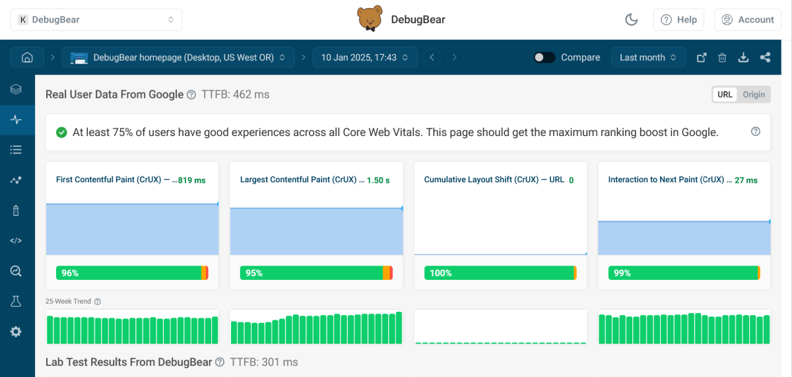Click the share icon

tap(765, 57)
